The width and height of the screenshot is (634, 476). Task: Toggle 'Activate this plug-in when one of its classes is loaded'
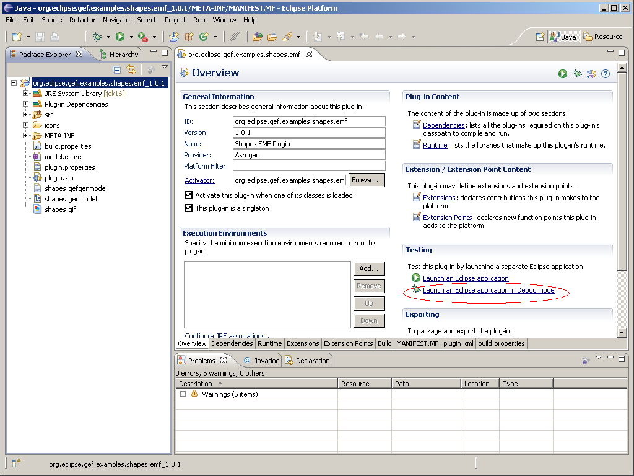coord(189,195)
